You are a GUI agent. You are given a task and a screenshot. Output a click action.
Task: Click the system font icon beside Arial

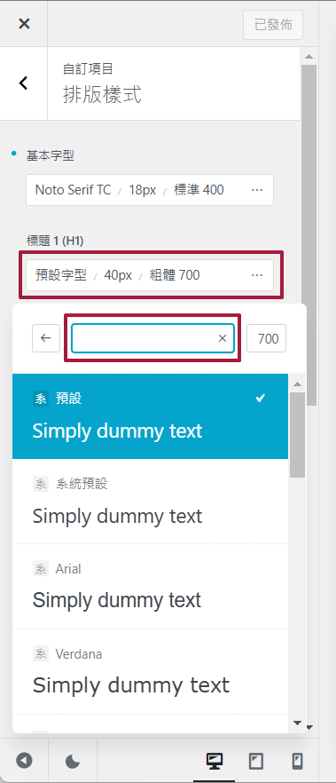click(41, 569)
